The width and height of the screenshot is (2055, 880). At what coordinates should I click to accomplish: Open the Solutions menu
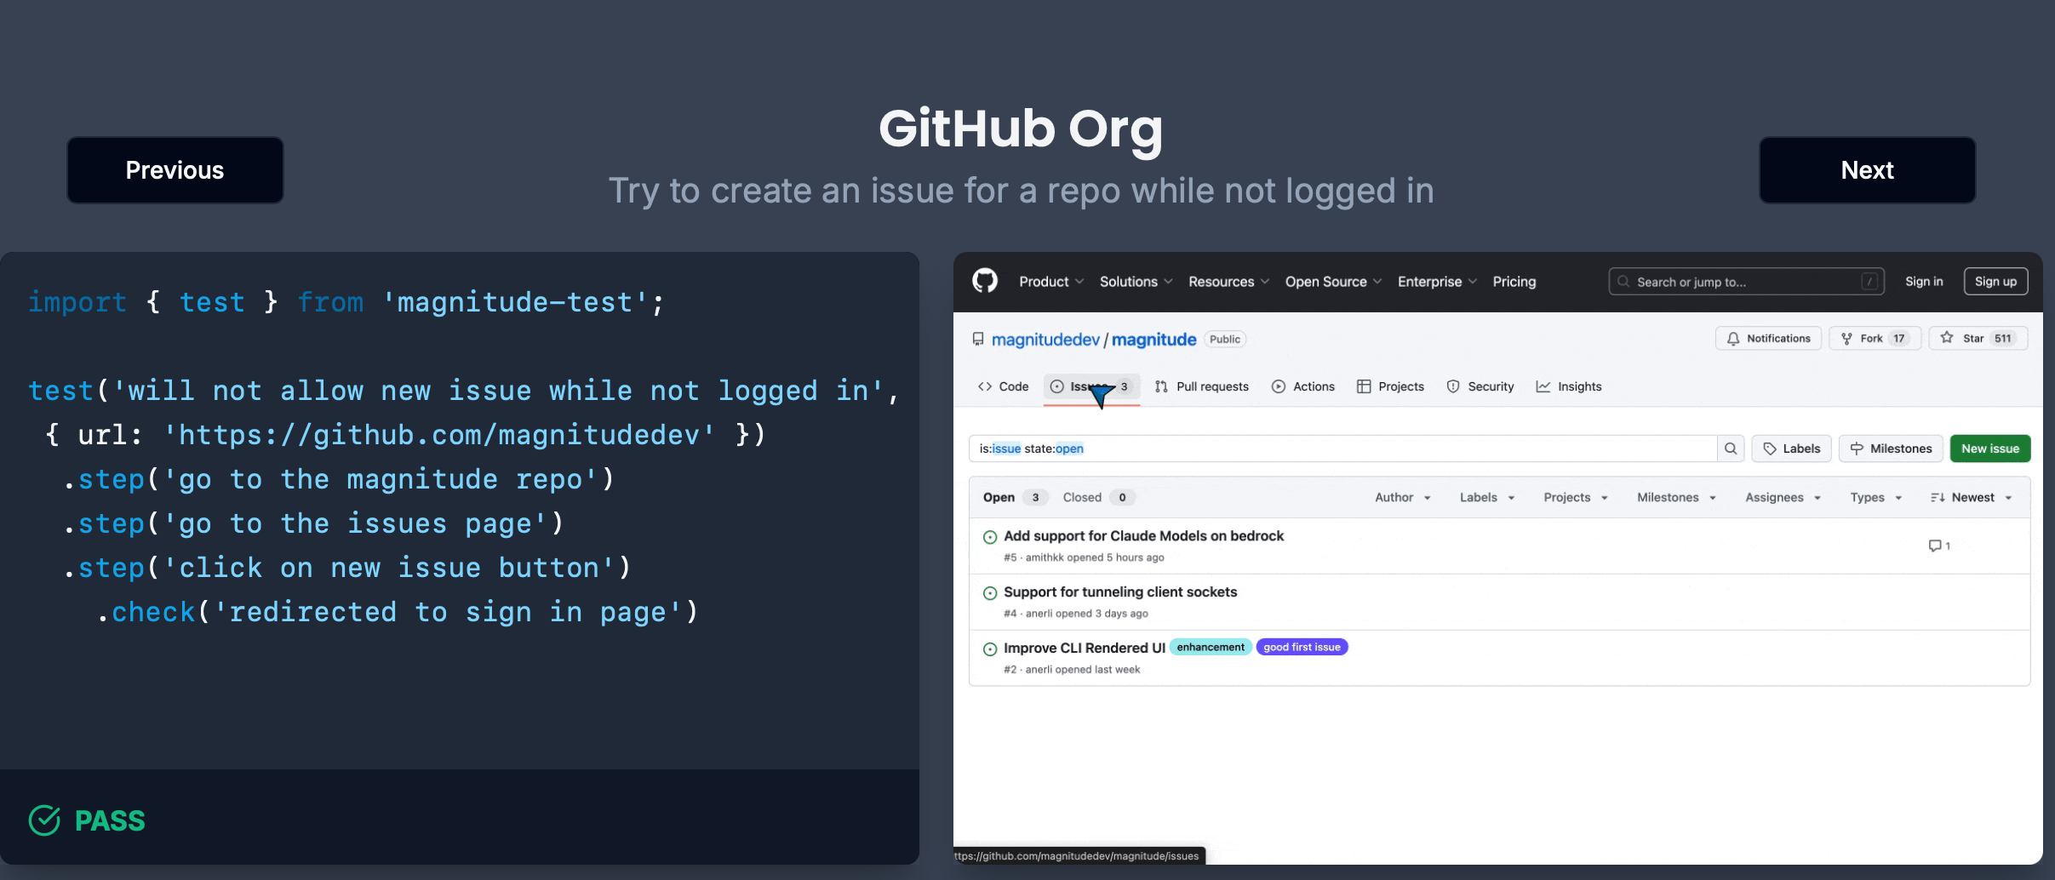click(1136, 282)
